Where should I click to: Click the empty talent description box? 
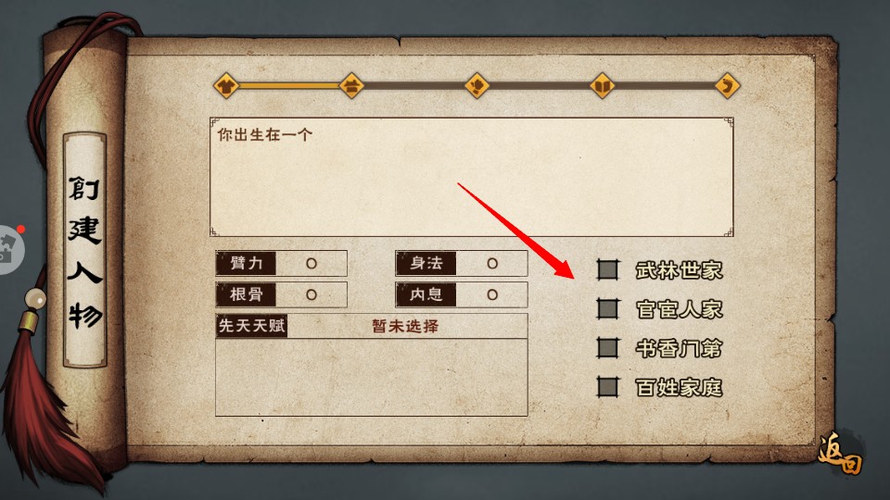[x=372, y=378]
